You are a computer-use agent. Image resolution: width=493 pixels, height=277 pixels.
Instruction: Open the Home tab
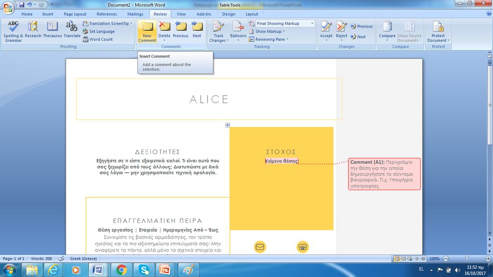[27, 14]
